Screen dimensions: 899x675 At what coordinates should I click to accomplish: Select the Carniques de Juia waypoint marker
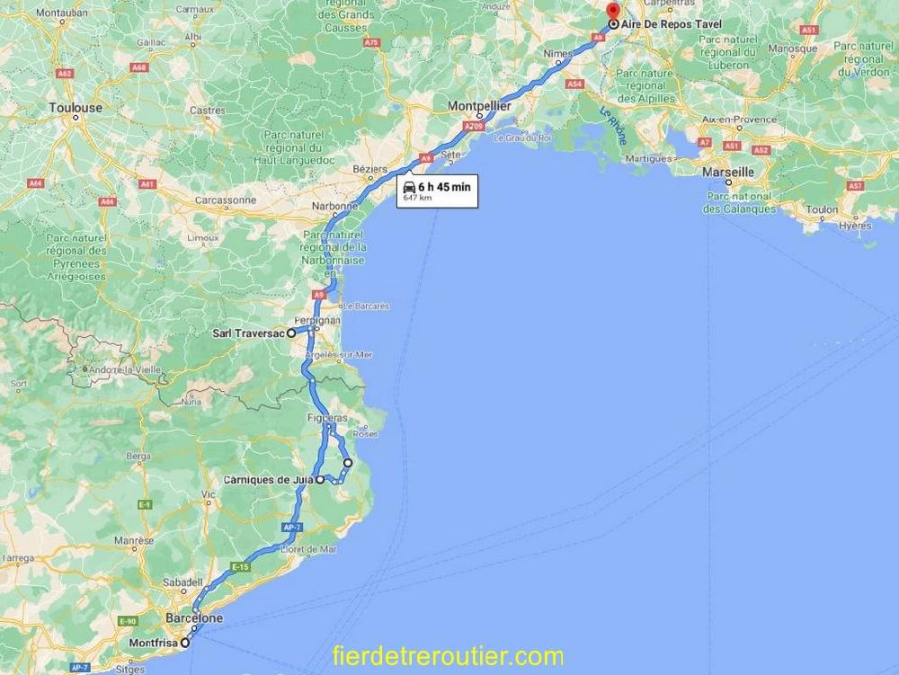tap(320, 480)
